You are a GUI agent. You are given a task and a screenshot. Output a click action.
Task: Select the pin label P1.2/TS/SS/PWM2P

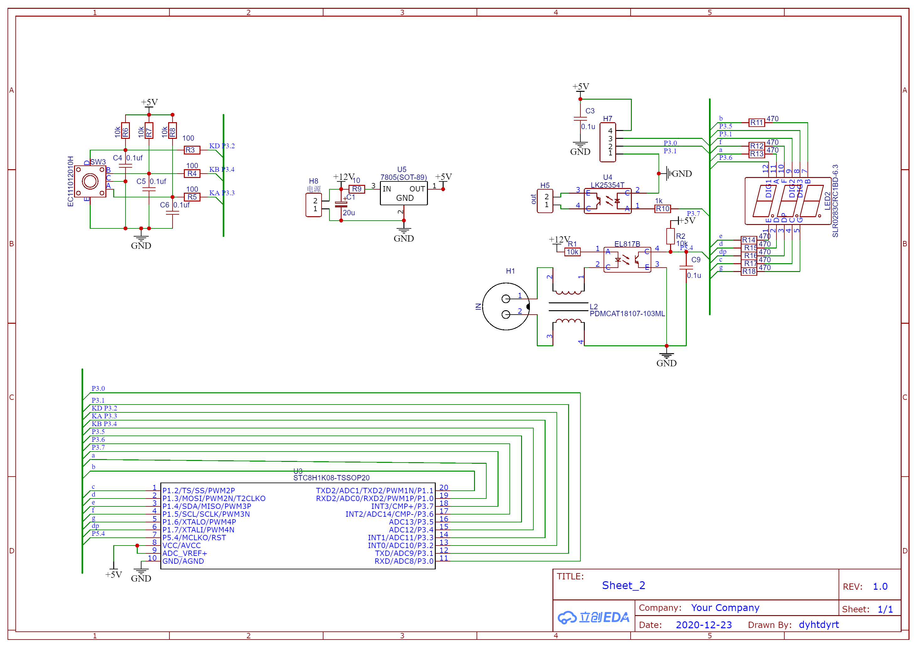tap(199, 490)
